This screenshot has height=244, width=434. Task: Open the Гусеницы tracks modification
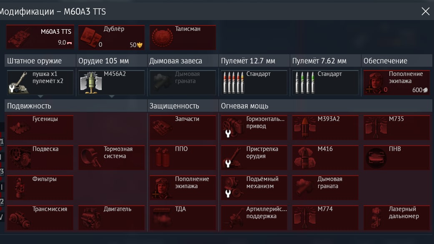pos(40,127)
